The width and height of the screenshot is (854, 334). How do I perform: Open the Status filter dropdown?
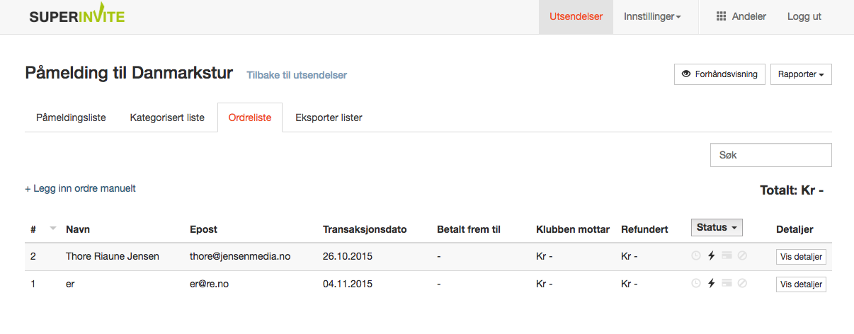(x=717, y=228)
